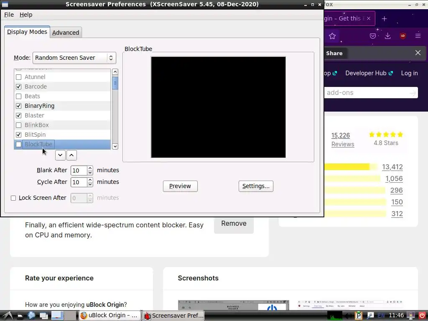The width and height of the screenshot is (428, 321).
Task: Launch the web browser globe icon in taskbar
Action: tap(31, 316)
